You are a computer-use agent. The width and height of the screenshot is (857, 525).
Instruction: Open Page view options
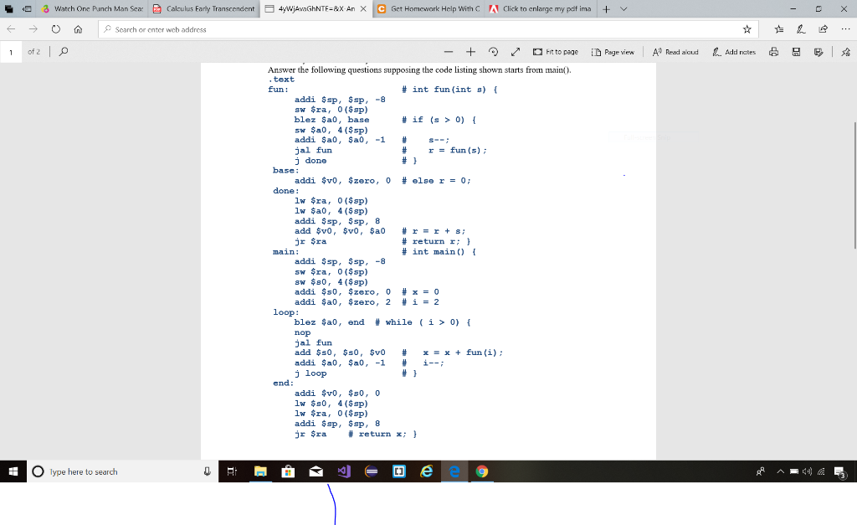[x=613, y=52]
